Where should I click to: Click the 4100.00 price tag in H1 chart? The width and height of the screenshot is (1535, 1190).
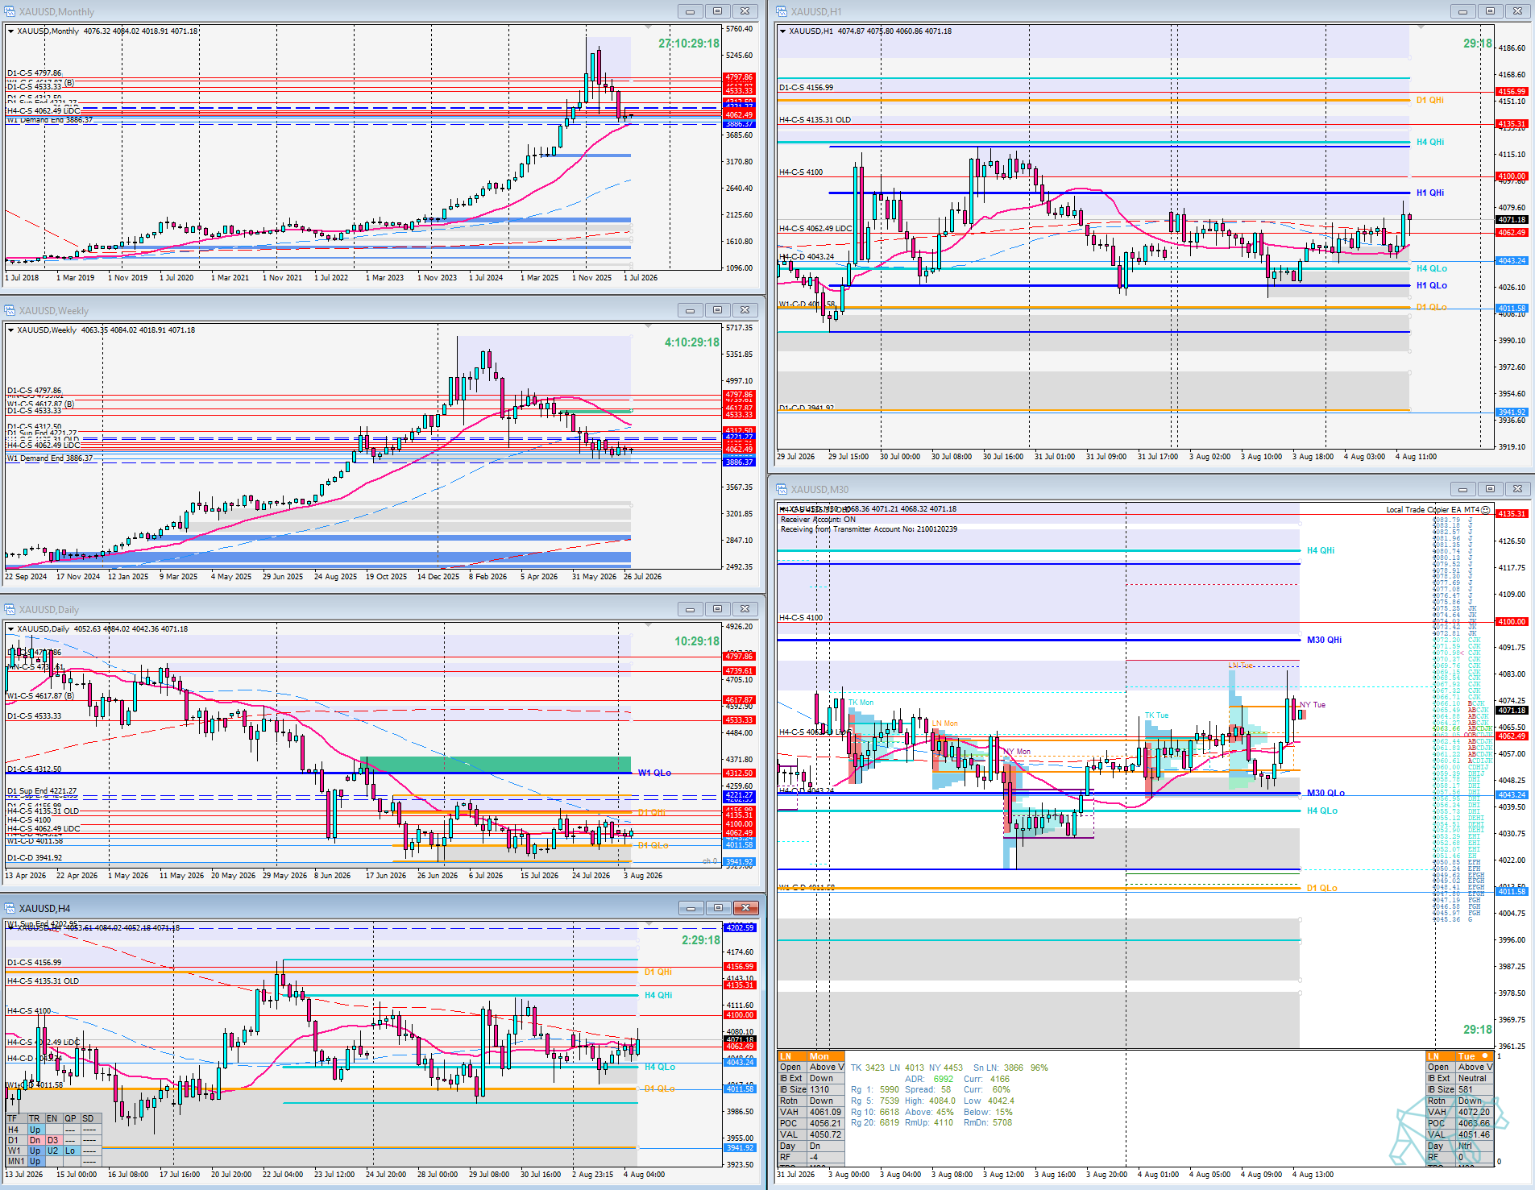(1512, 176)
